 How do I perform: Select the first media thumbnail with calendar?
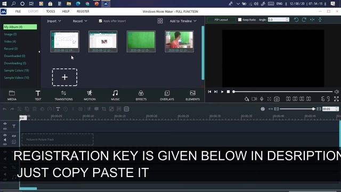click(x=64, y=42)
